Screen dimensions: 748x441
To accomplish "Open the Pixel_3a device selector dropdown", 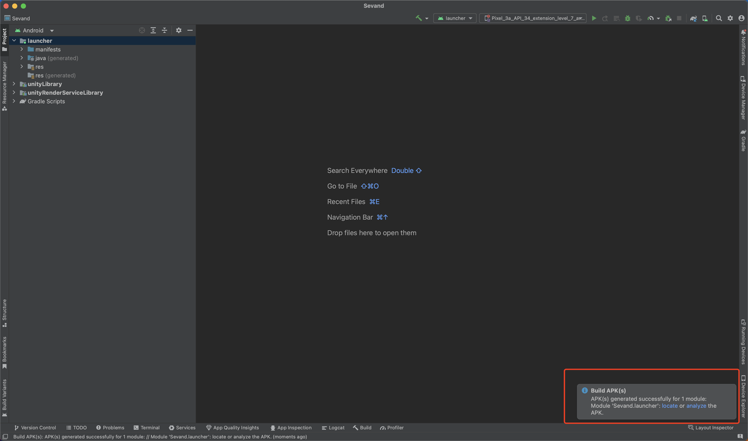I will (x=534, y=18).
